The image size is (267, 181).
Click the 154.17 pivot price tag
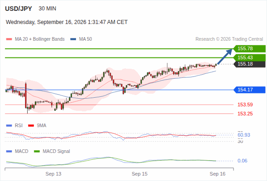tap(249, 90)
